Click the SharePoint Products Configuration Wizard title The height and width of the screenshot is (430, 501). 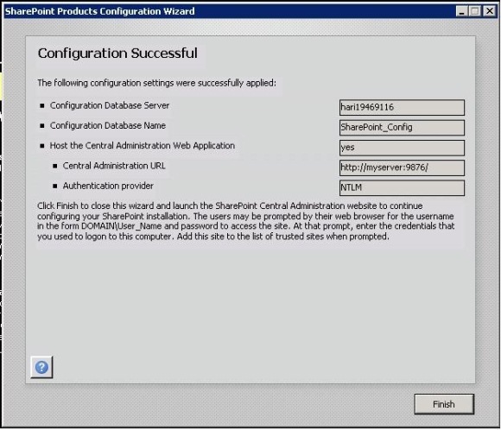point(99,11)
